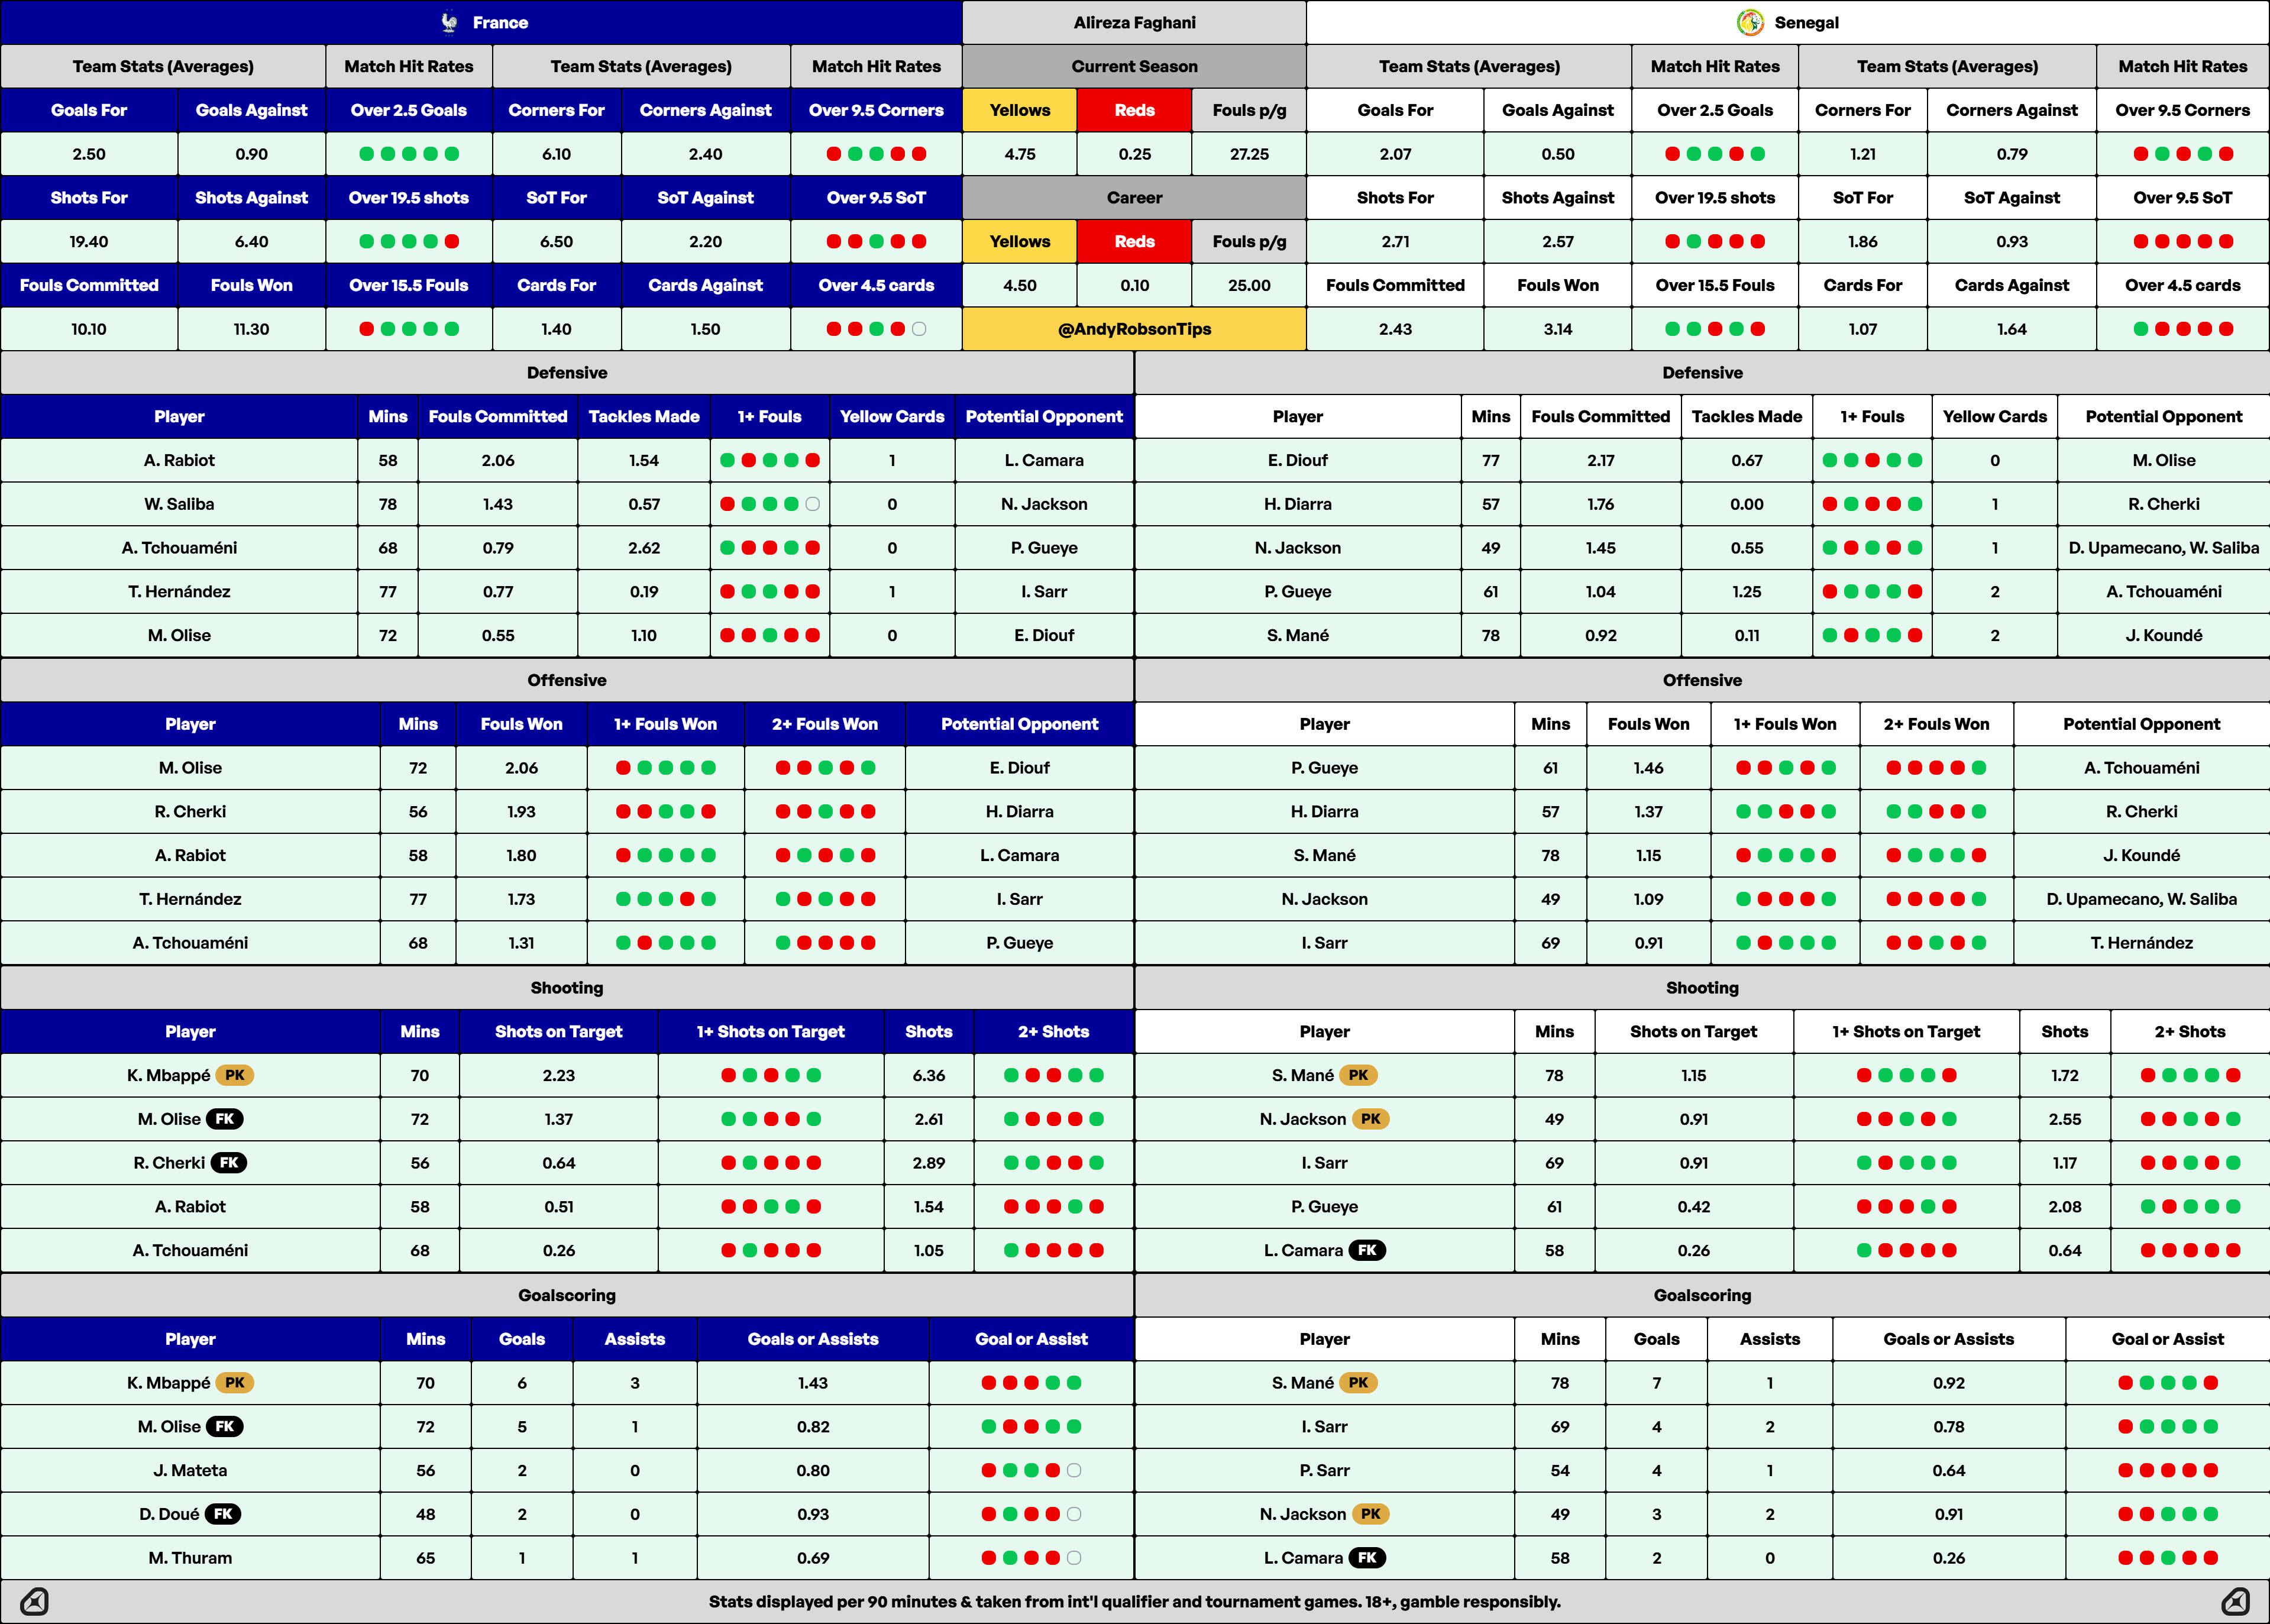This screenshot has width=2270, height=1624.
Task: Click France's Over 4.5 cards hit rate dots
Action: pyautogui.click(x=876, y=329)
